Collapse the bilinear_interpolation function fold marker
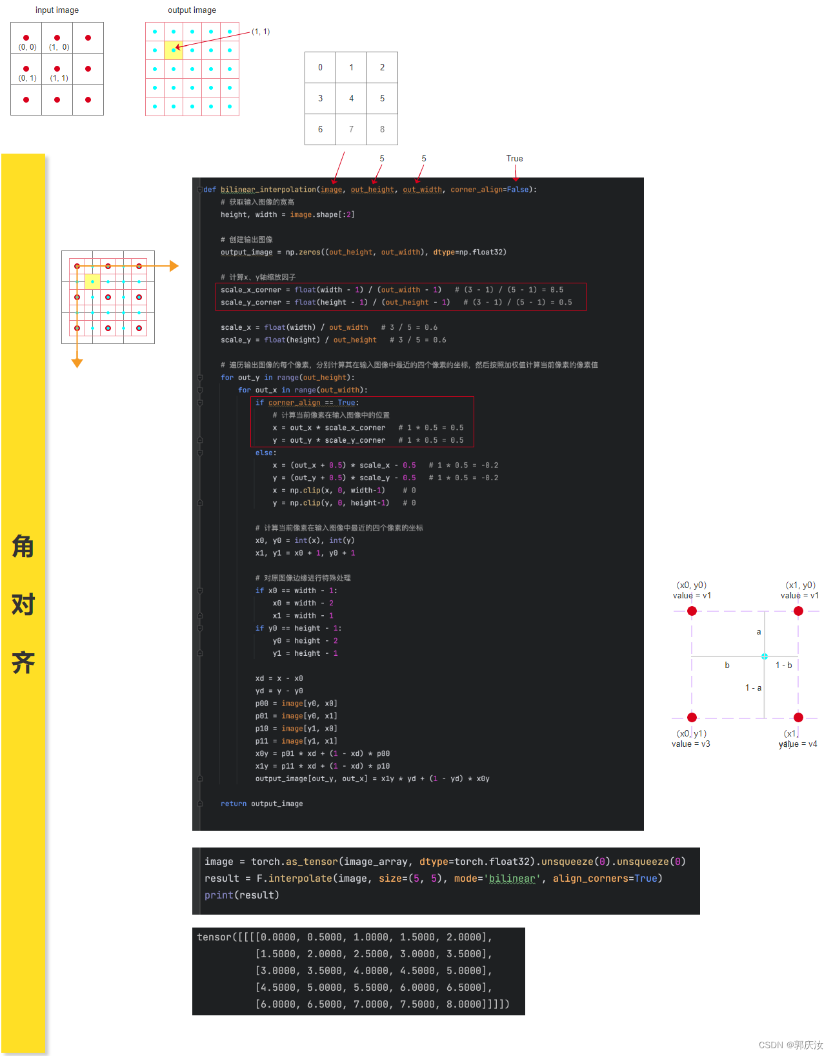The height and width of the screenshot is (1056, 833). click(200, 190)
